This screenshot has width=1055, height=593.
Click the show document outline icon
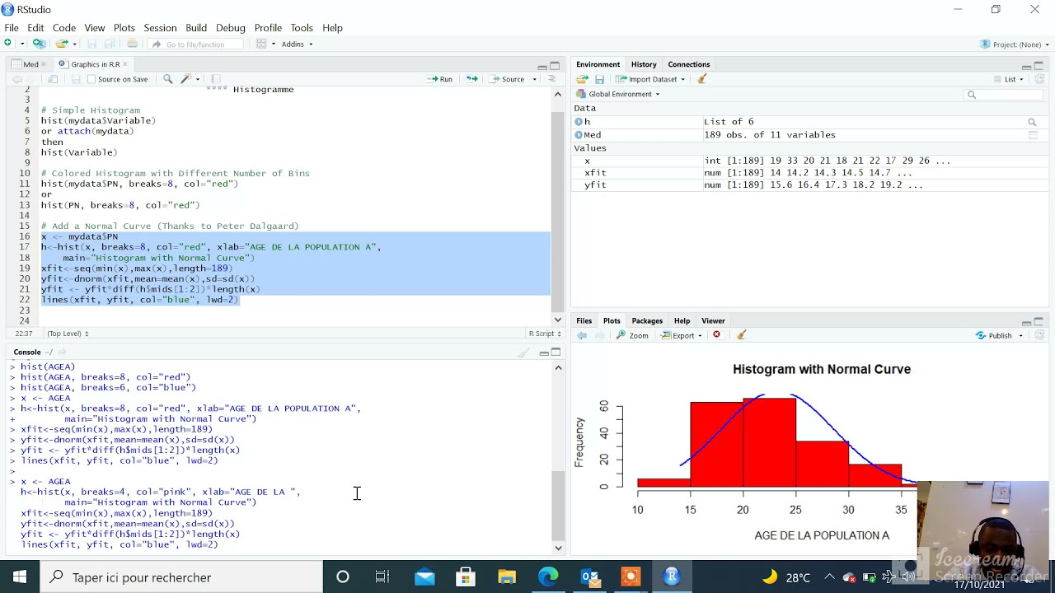tap(552, 79)
